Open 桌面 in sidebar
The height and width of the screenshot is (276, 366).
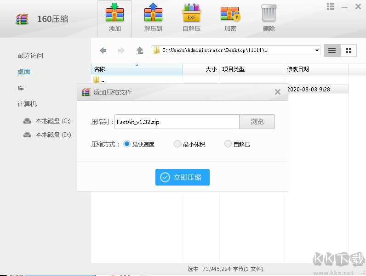(24, 72)
